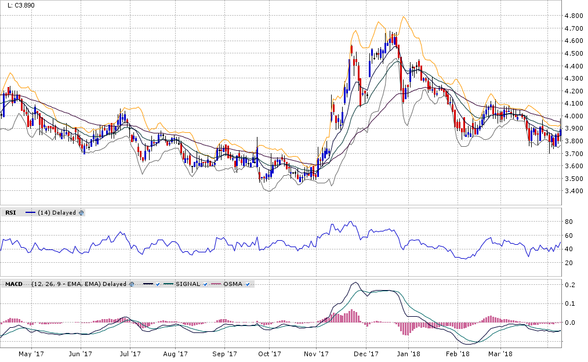Click the RSI (14) Delayed parameters text
This screenshot has height=362, width=588.
coord(57,213)
